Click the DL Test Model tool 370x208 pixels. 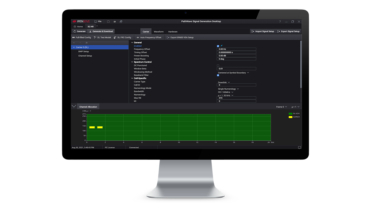click(102, 37)
